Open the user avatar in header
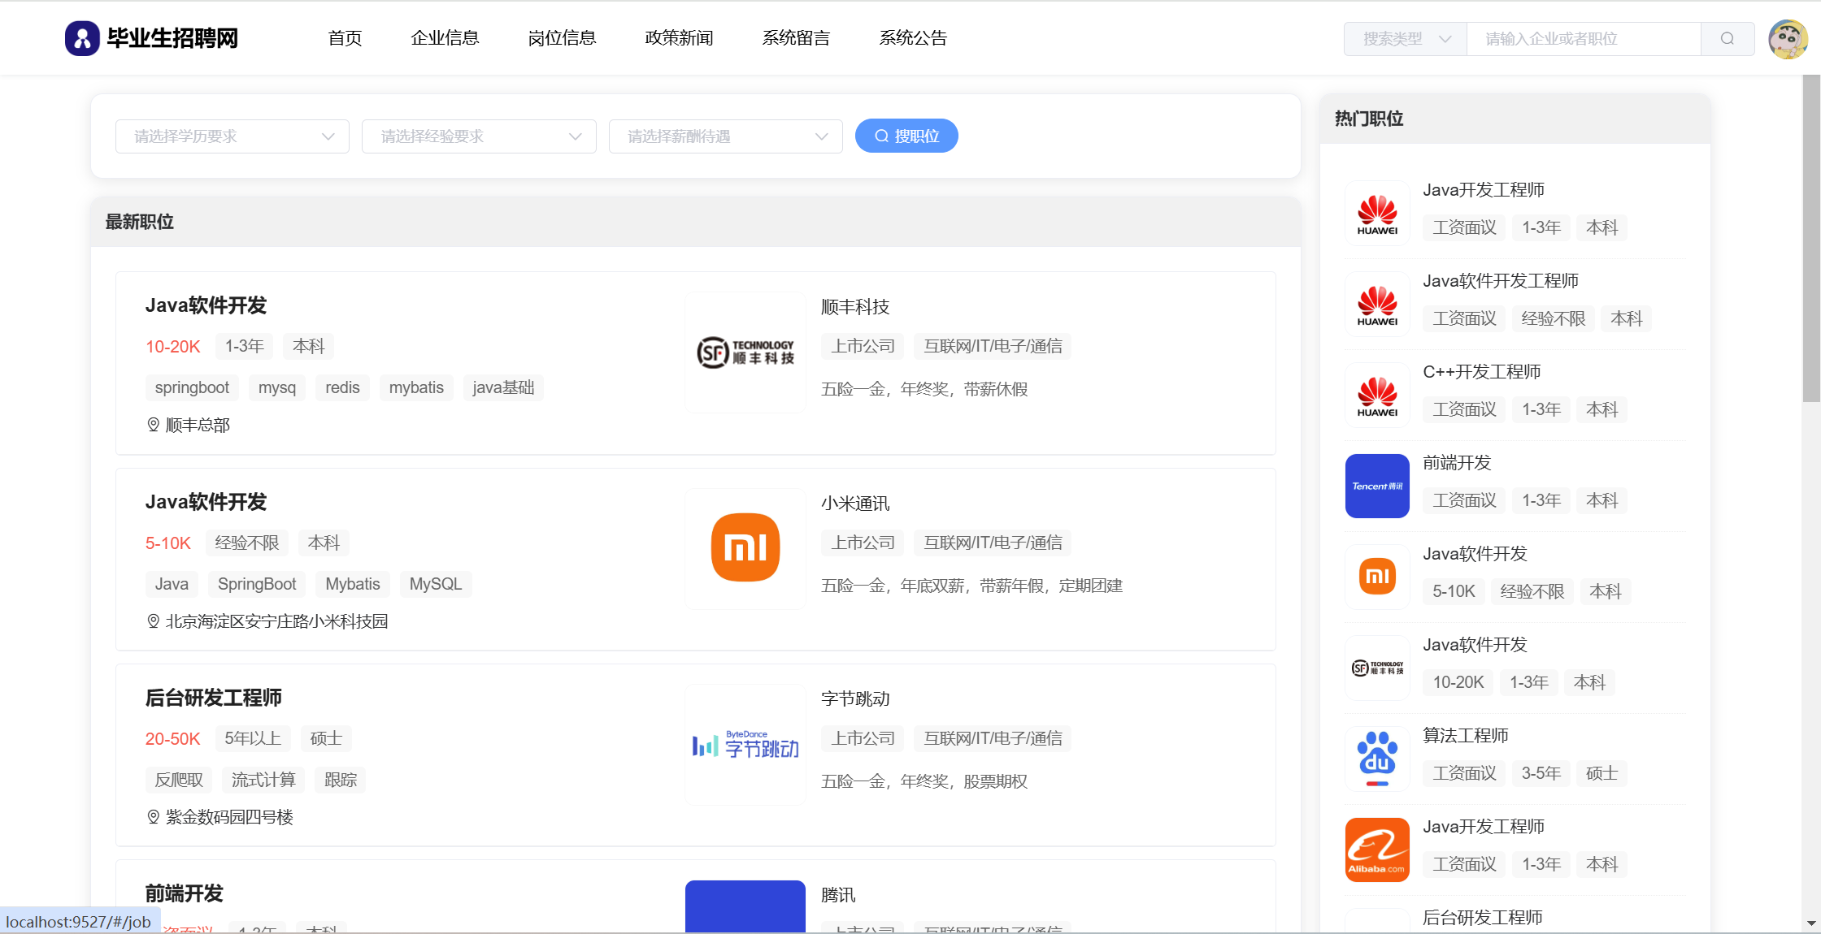 point(1788,39)
